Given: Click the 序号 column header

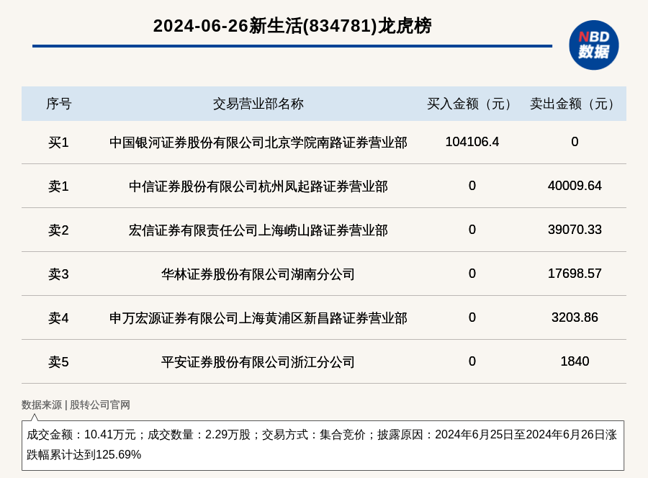Looking at the screenshot, I should pyautogui.click(x=59, y=104).
